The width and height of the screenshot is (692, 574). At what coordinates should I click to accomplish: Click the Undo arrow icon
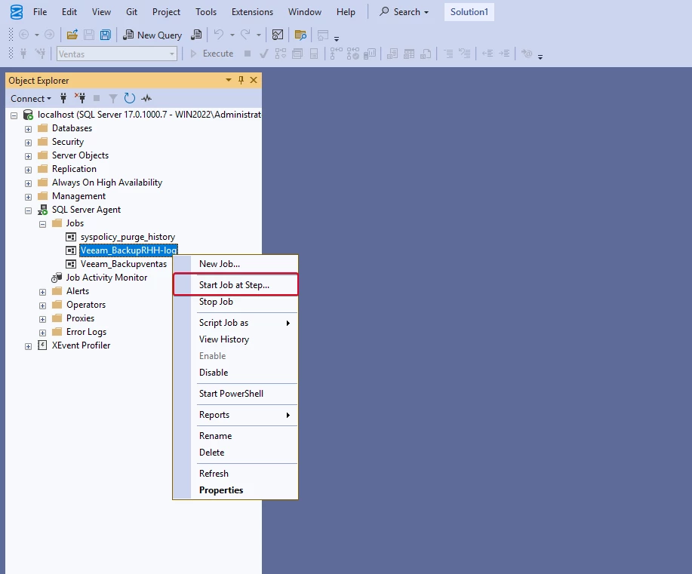[219, 35]
